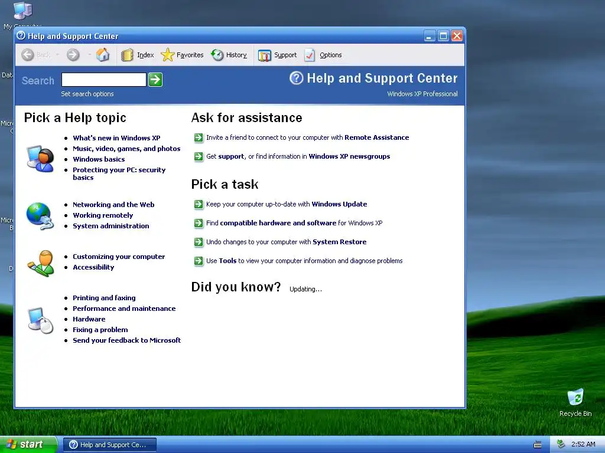Open Printing and faxing topic

point(104,298)
